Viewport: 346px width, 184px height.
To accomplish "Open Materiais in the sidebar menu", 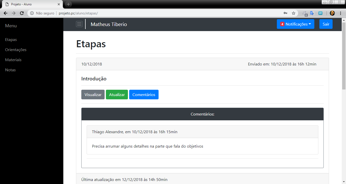I will tap(13, 60).
